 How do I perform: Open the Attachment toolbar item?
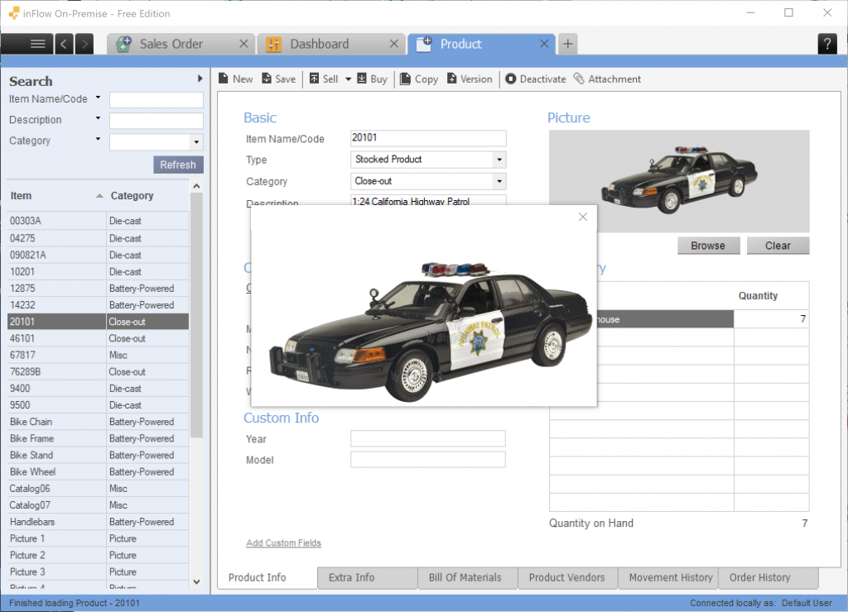coord(607,79)
